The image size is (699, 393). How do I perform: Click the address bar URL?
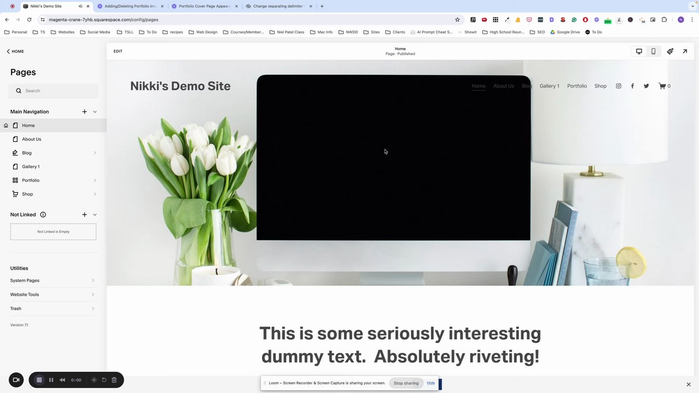pyautogui.click(x=103, y=20)
